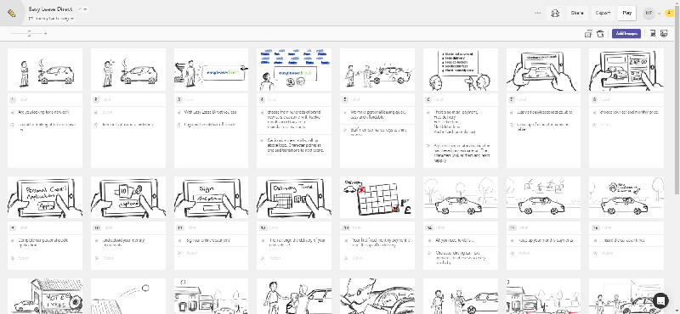
Task: Open the live chat bubble widget
Action: (661, 300)
